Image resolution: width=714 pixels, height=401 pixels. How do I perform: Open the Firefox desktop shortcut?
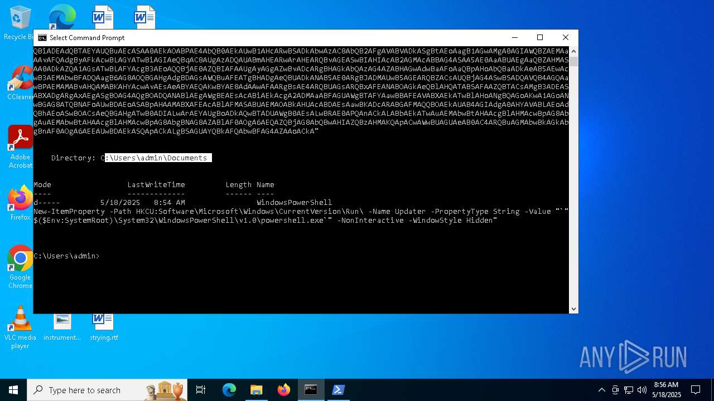20,203
